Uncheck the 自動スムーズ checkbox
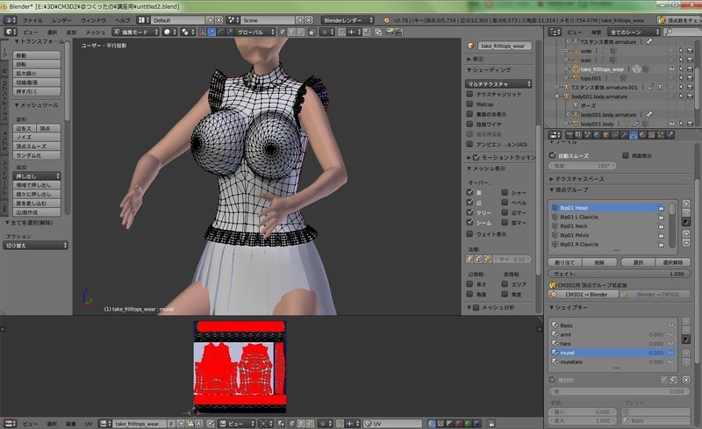The width and height of the screenshot is (702, 429). (552, 155)
